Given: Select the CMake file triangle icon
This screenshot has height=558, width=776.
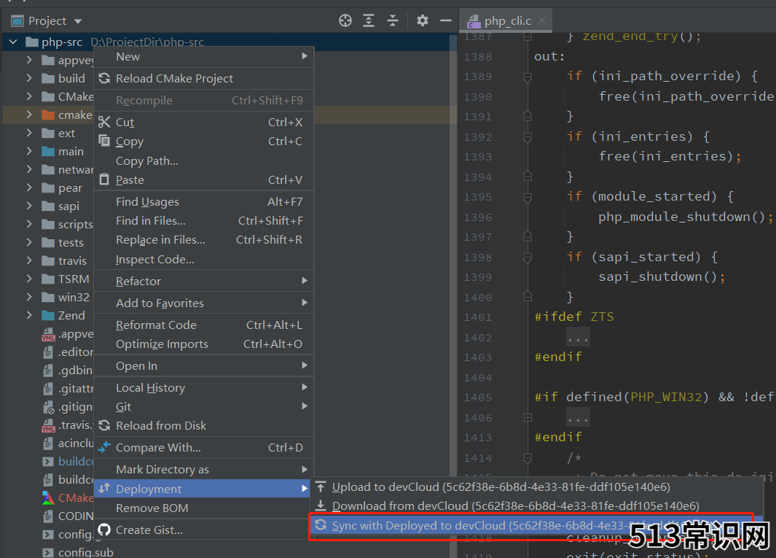Looking at the screenshot, I should click(48, 497).
